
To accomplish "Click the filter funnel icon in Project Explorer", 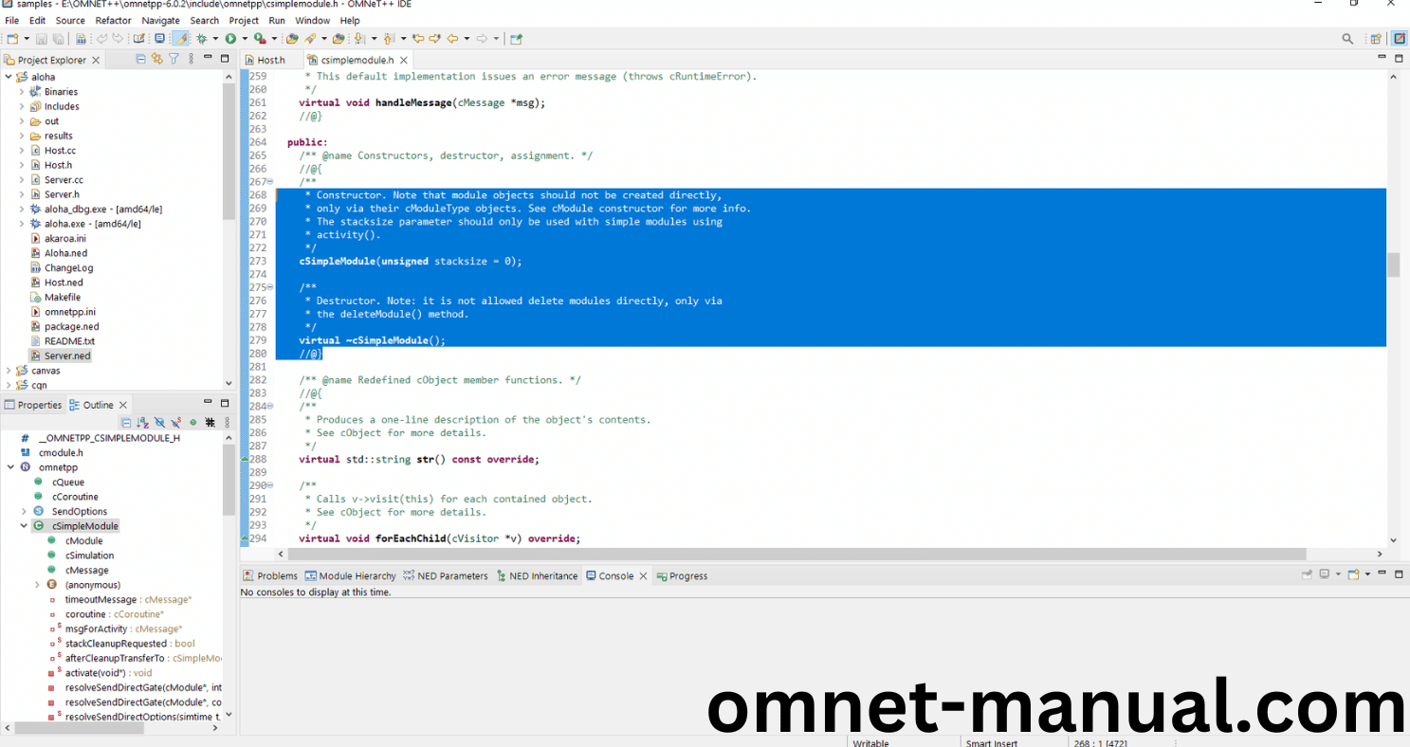I will [174, 59].
